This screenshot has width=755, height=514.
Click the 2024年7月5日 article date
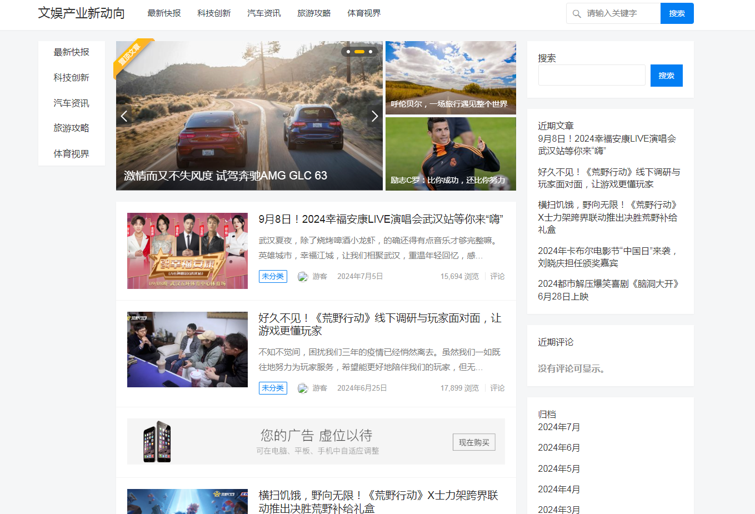tap(360, 277)
